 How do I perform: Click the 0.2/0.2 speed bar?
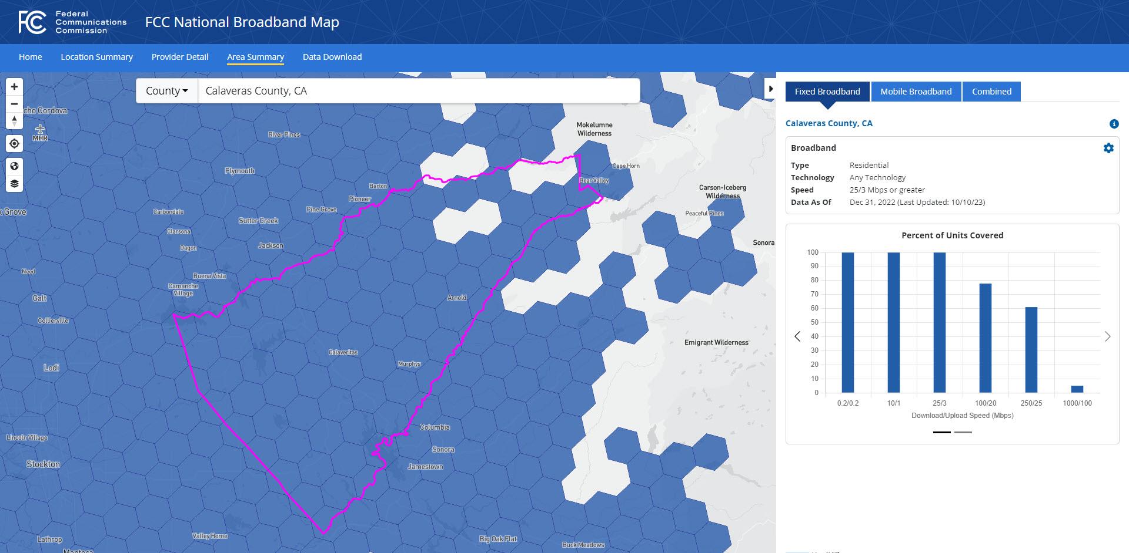click(848, 322)
